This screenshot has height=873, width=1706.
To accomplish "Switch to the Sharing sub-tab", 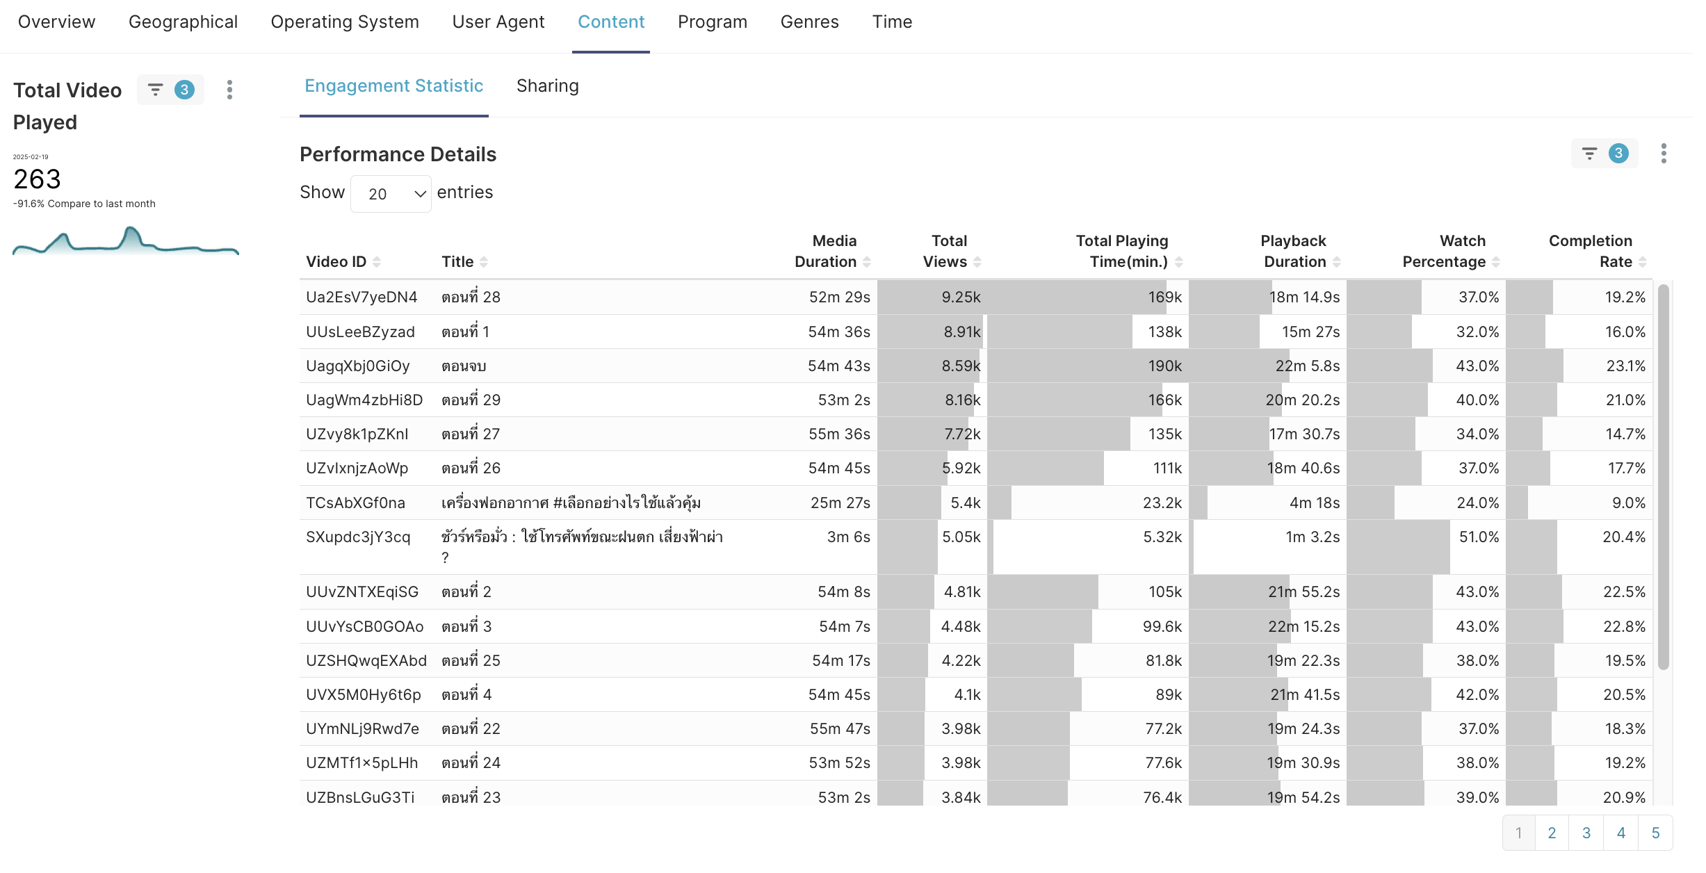I will pyautogui.click(x=548, y=86).
